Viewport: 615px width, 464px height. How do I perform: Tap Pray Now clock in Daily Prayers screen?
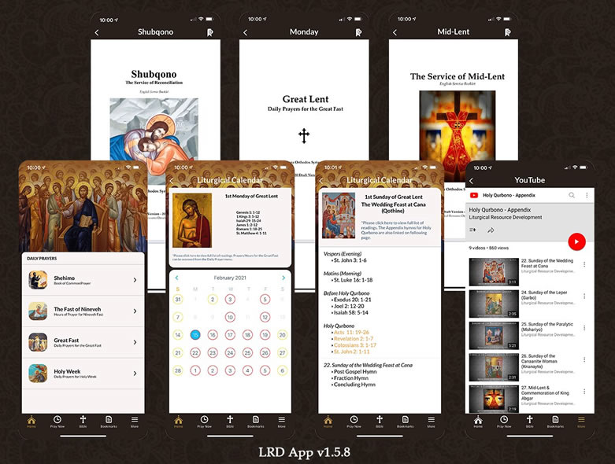click(x=57, y=422)
